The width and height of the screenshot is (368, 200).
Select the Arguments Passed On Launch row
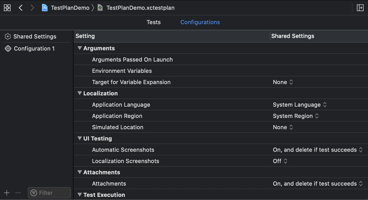point(221,59)
